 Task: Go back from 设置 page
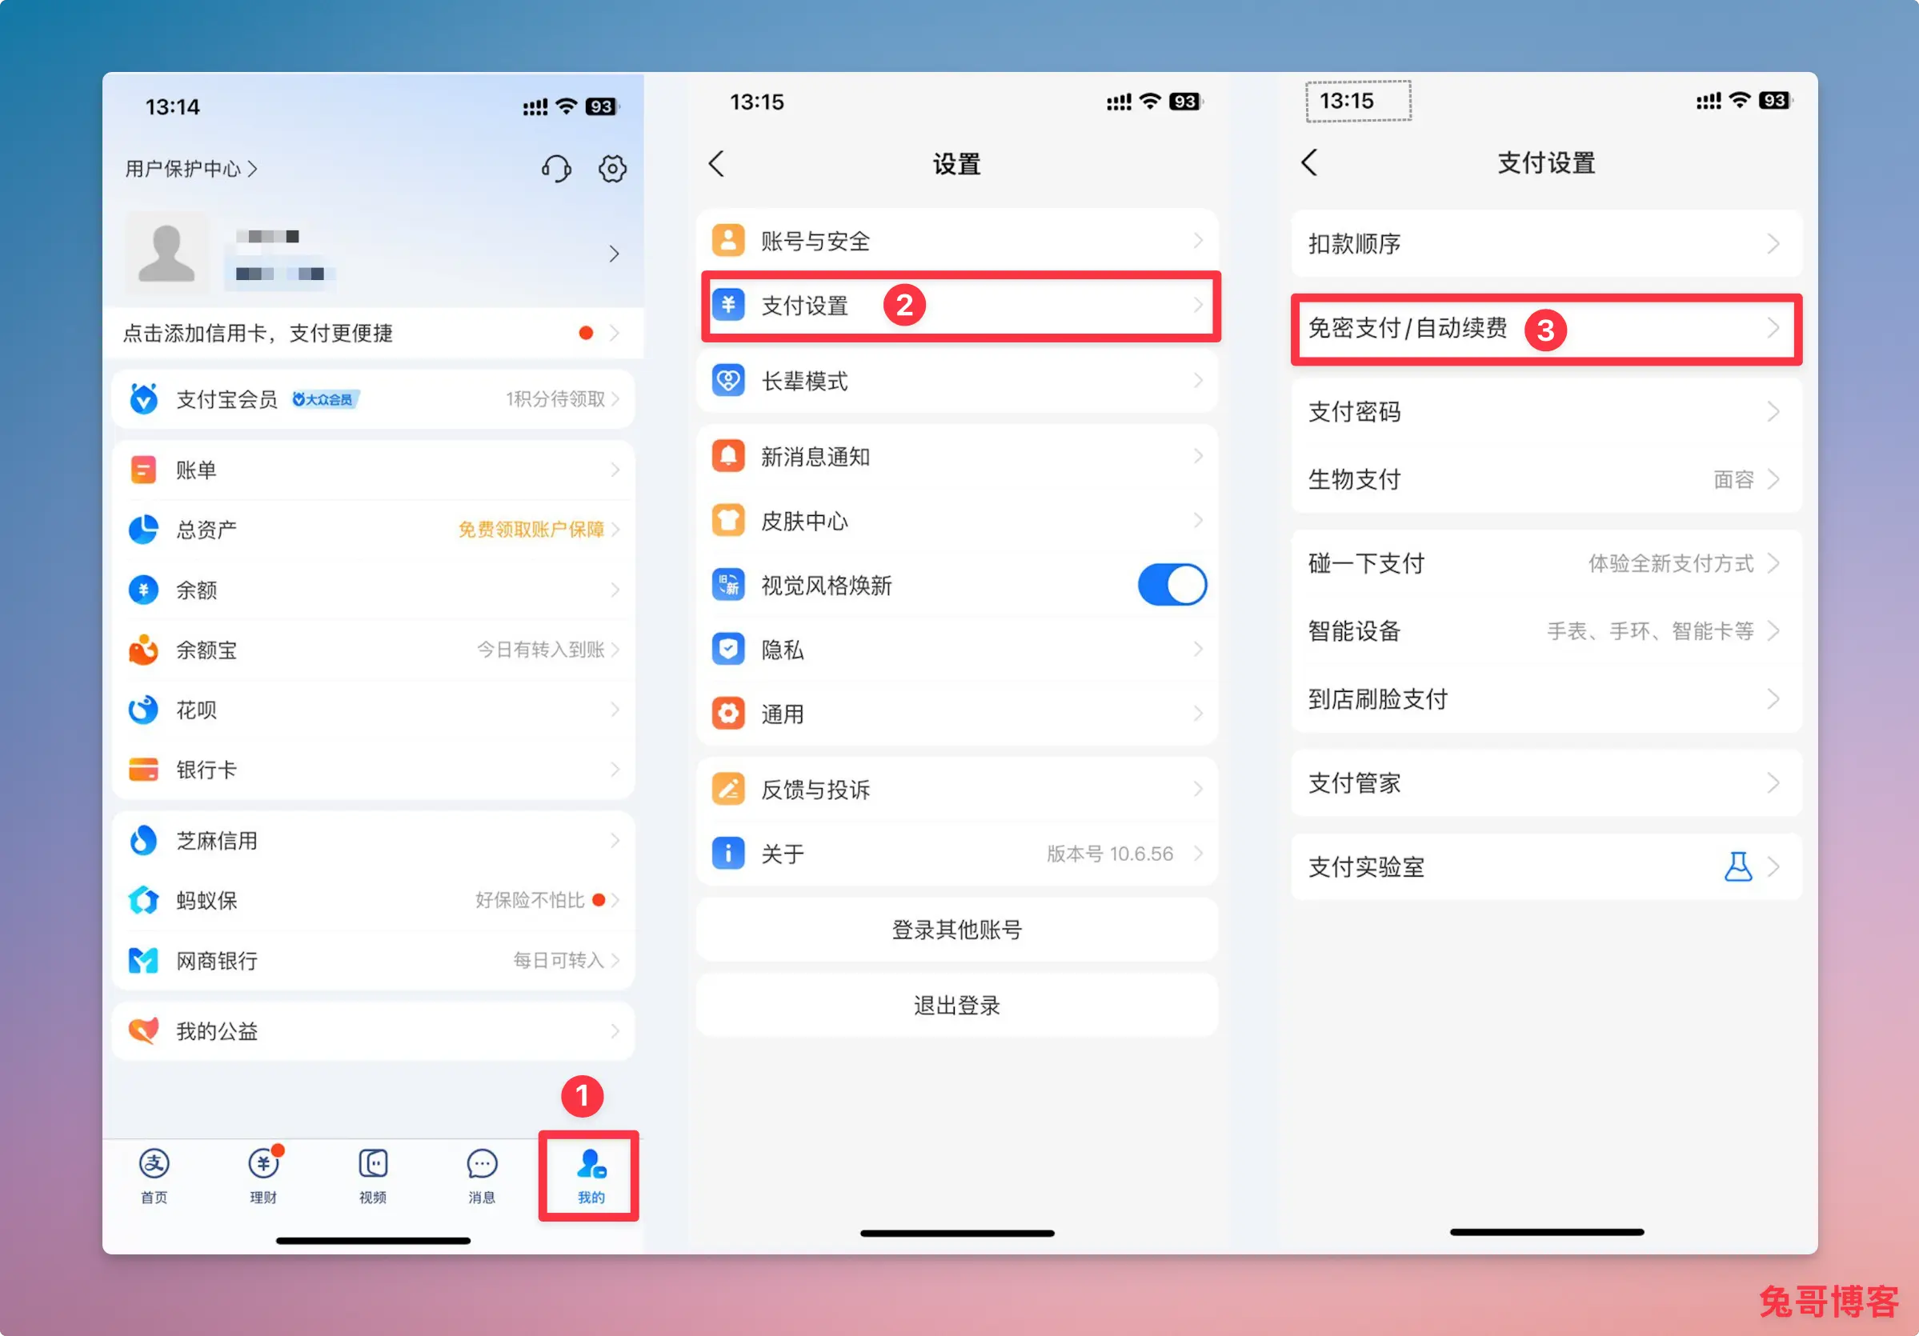click(717, 164)
